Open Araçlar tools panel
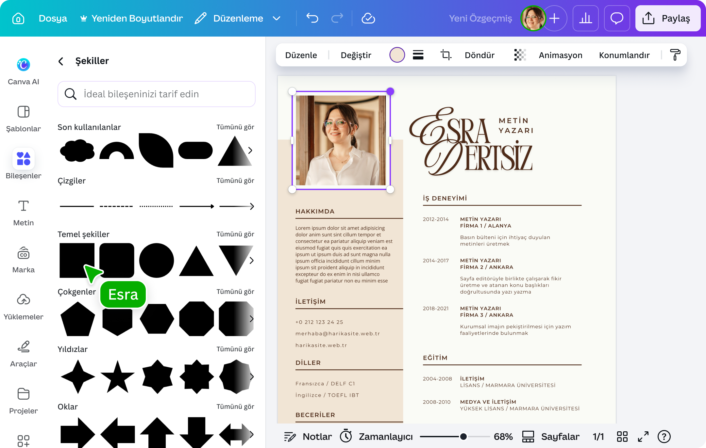Screen dimensions: 706x448 24,354
